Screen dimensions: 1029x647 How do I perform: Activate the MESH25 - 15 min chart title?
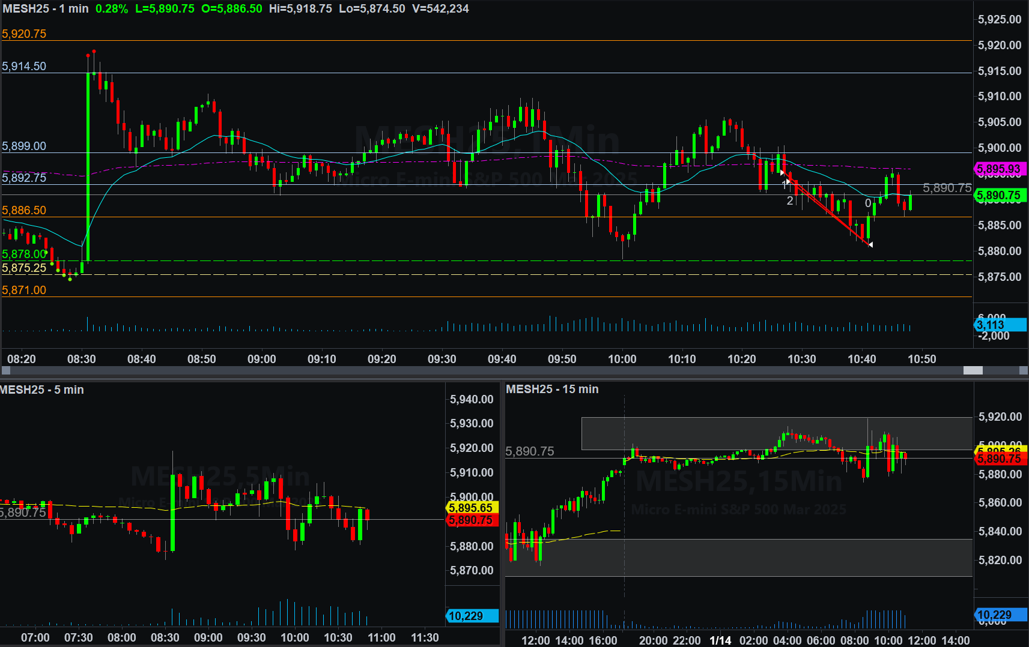click(552, 389)
